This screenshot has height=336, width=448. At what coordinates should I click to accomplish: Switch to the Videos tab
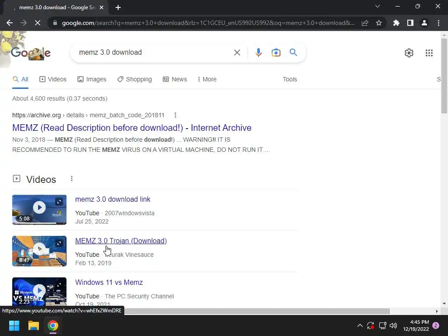click(x=53, y=80)
